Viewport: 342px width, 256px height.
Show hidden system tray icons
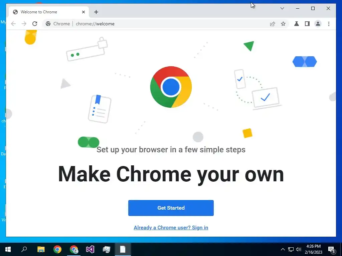pyautogui.click(x=283, y=249)
